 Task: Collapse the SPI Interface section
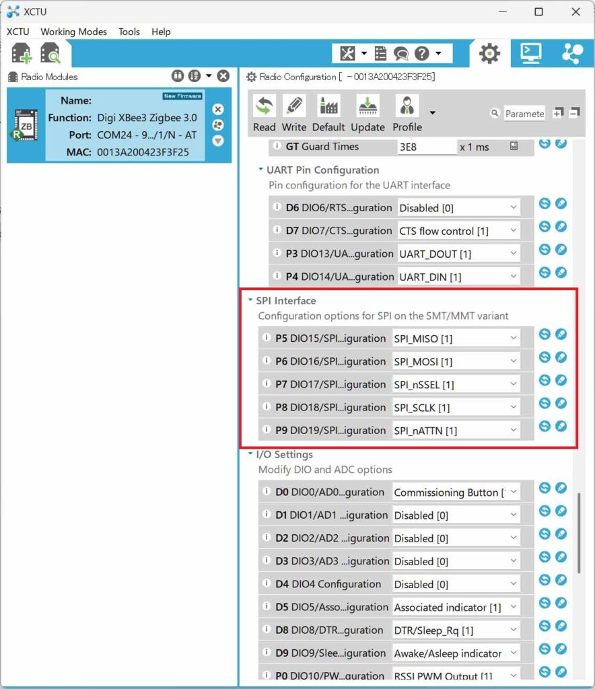pos(250,299)
